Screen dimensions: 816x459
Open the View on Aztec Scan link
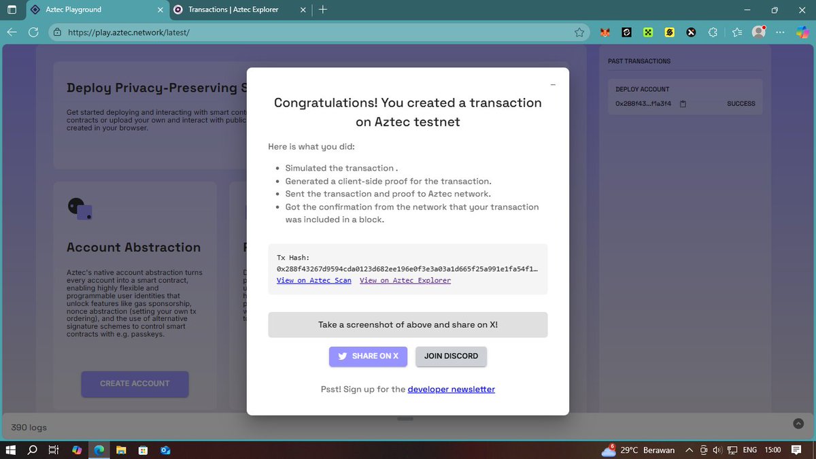pyautogui.click(x=313, y=279)
